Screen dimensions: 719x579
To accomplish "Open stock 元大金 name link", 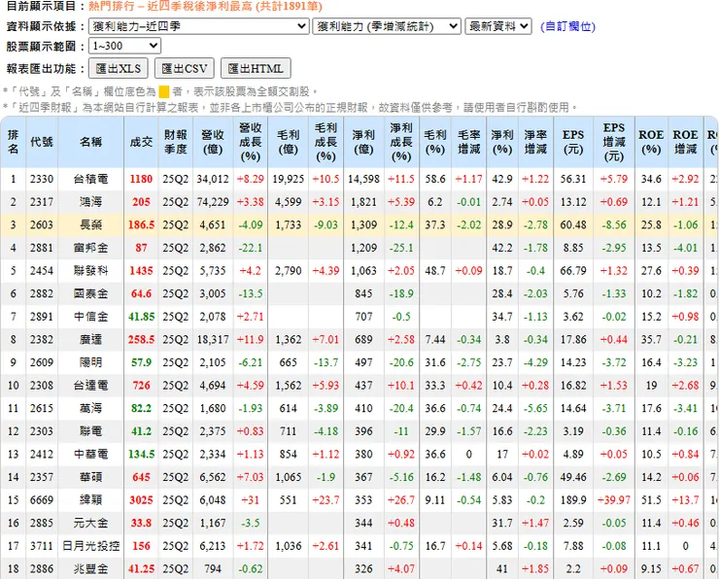I will point(90,523).
